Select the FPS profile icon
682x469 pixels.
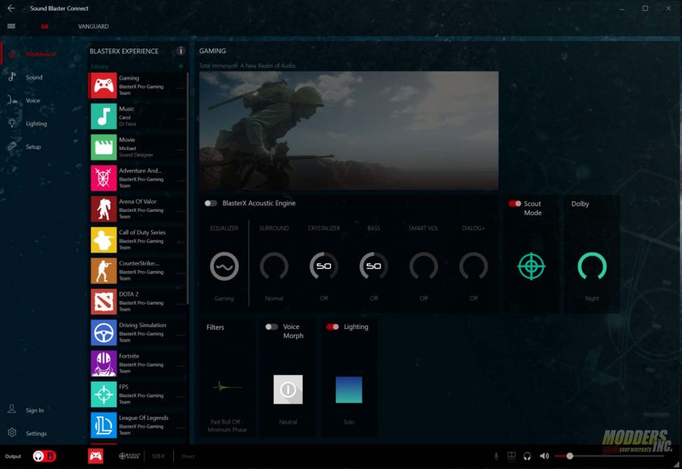103,394
